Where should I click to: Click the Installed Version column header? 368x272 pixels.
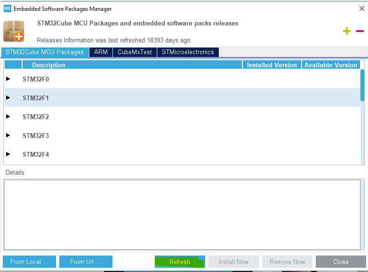tap(272, 65)
